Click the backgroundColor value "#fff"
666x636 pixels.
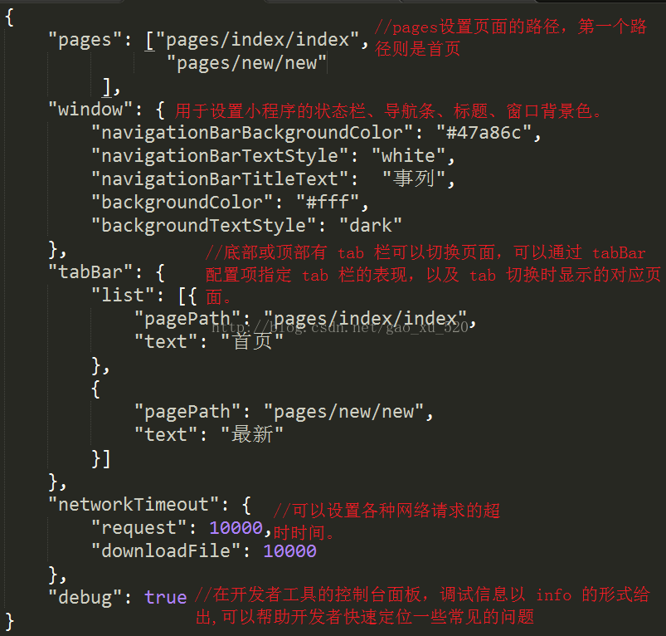[328, 203]
